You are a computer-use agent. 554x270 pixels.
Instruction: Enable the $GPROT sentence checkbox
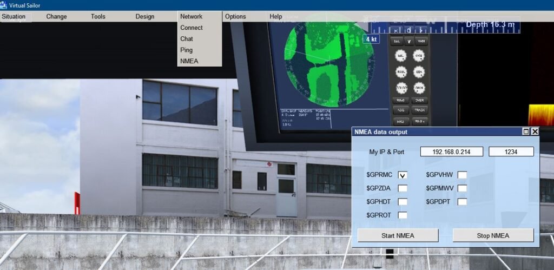[x=403, y=215]
